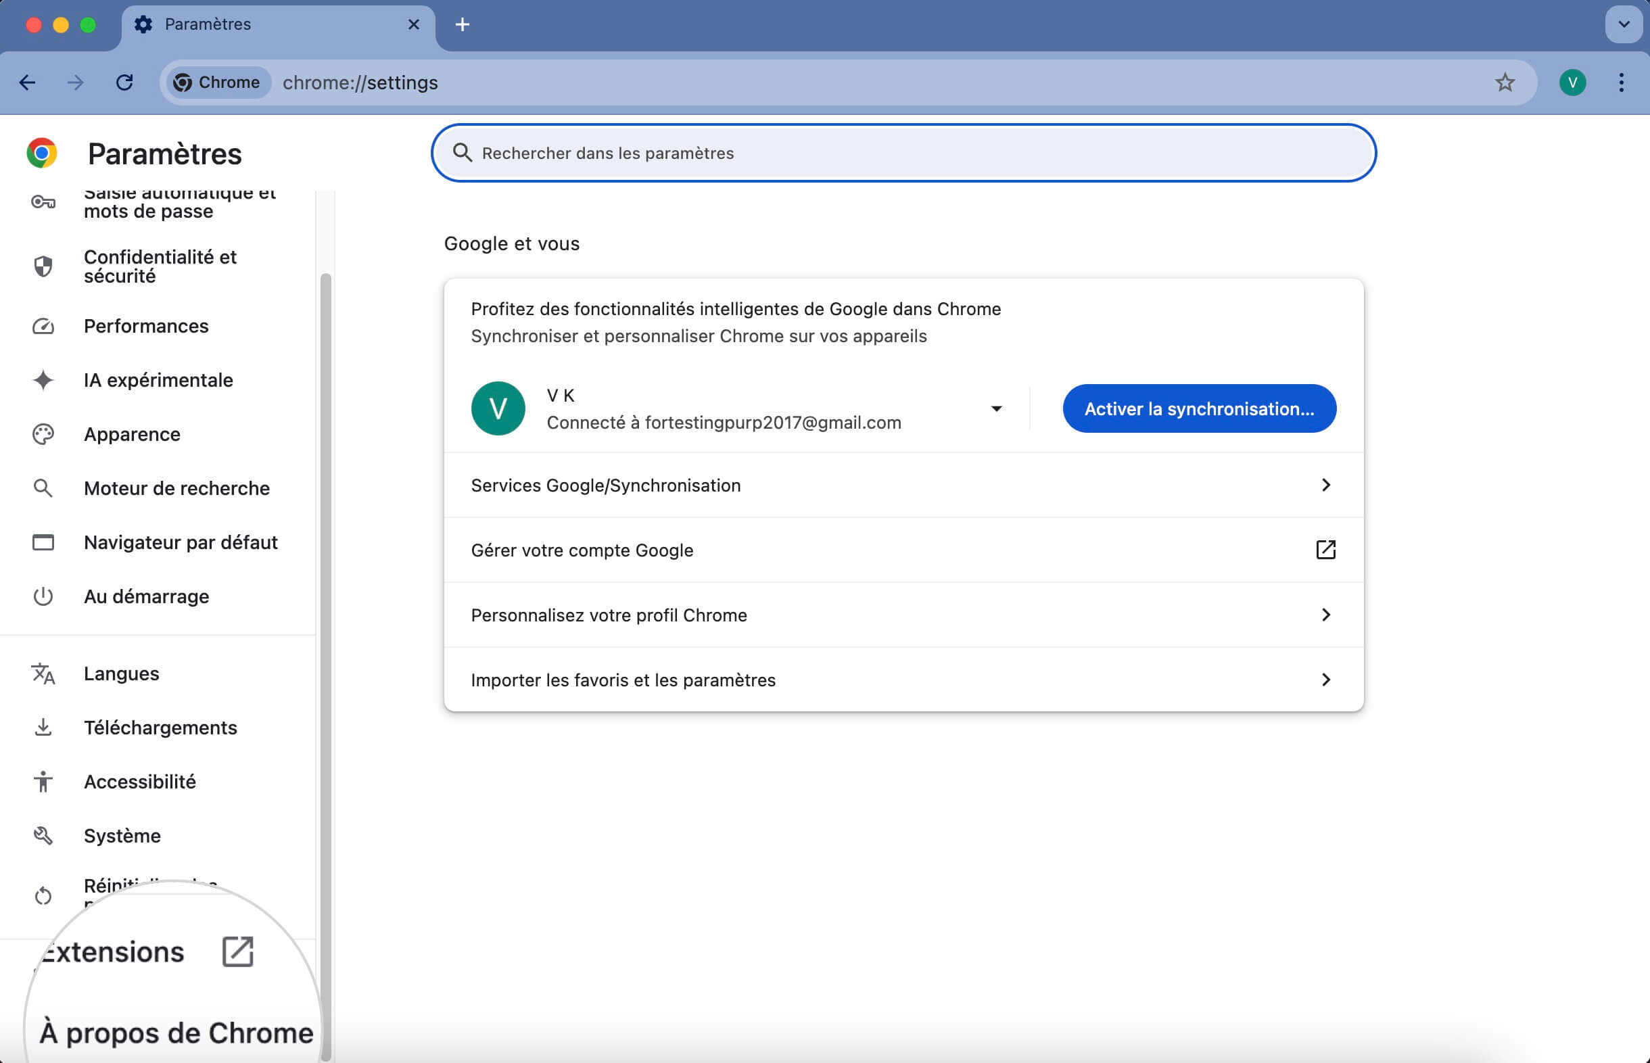Click the Chrome logo next to Paramètres
The image size is (1650, 1063).
42,153
